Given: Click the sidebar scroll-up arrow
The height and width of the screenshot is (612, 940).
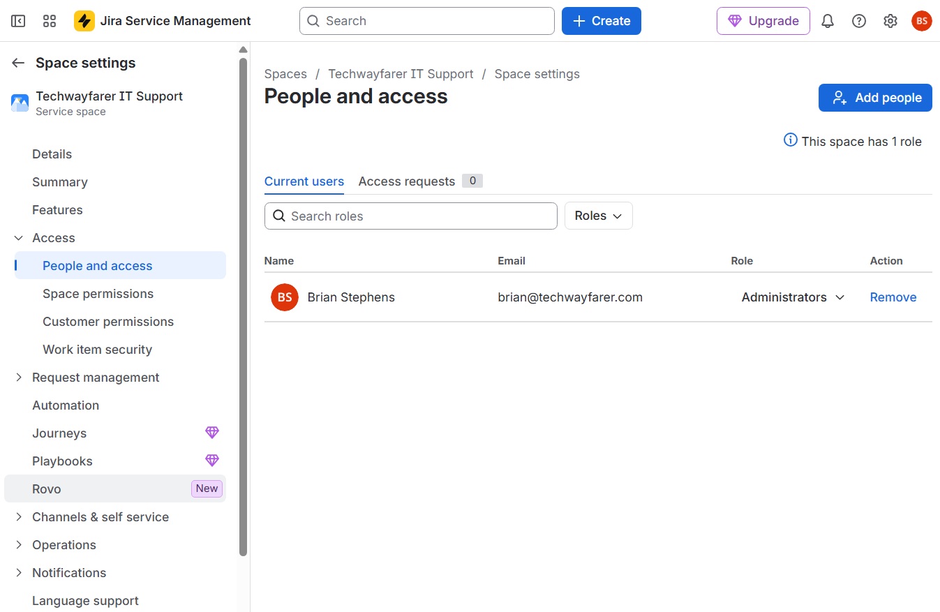Looking at the screenshot, I should click(243, 50).
